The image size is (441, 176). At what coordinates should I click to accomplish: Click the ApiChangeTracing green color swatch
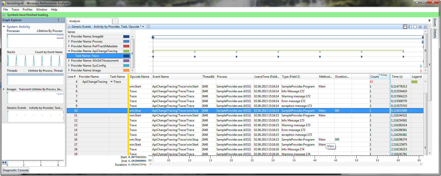coord(126,51)
